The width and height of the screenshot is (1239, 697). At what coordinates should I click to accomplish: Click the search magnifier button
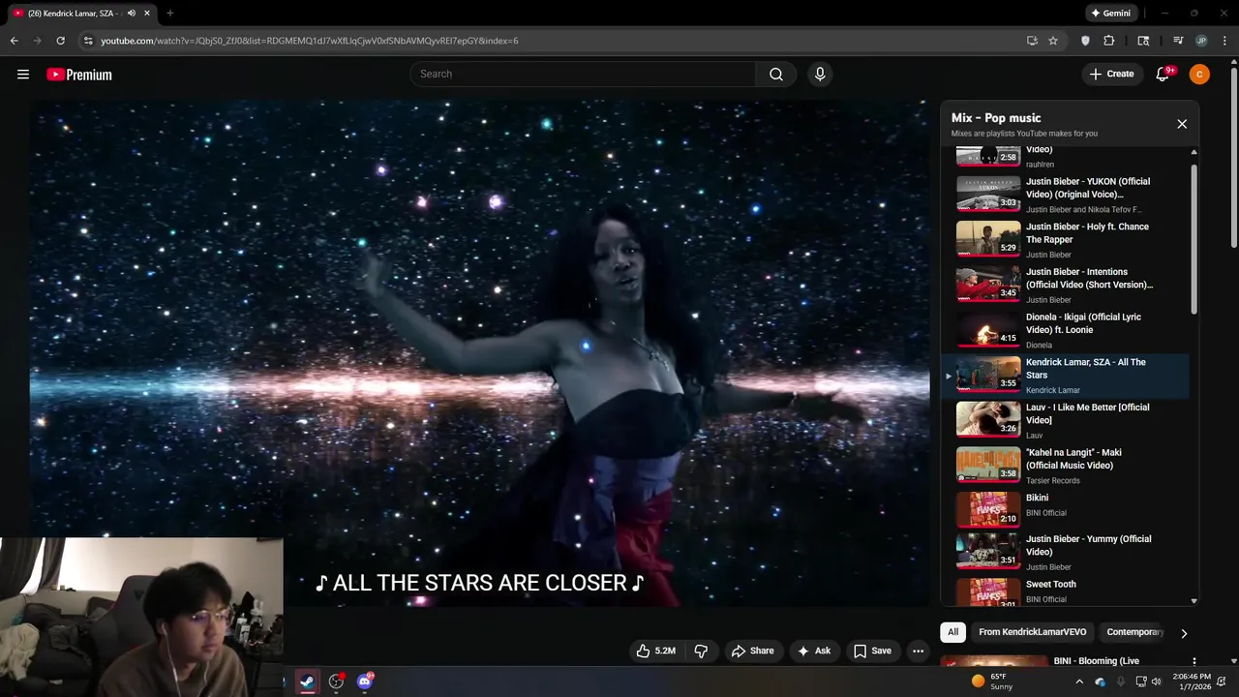(776, 75)
